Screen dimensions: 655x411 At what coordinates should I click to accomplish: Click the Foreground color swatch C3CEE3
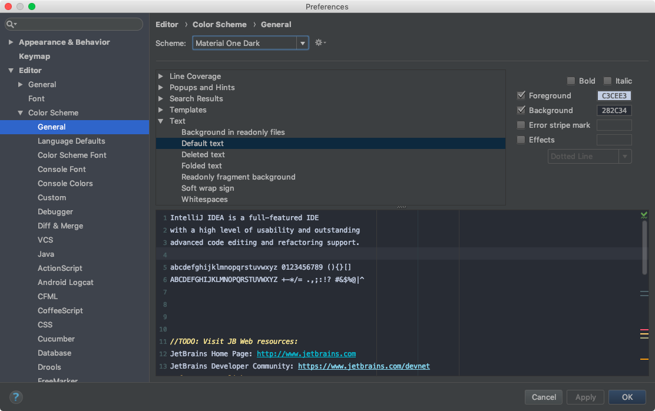tap(614, 96)
